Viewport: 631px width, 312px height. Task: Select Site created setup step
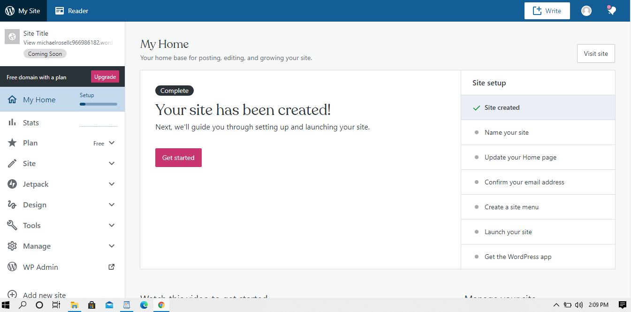(538, 107)
